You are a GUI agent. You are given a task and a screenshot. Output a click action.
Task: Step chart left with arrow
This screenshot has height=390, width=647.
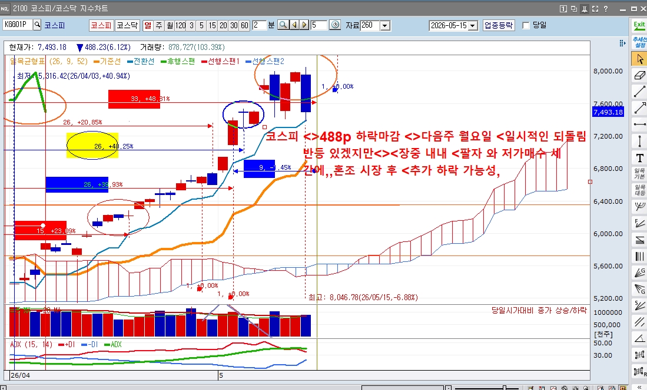[x=294, y=25]
